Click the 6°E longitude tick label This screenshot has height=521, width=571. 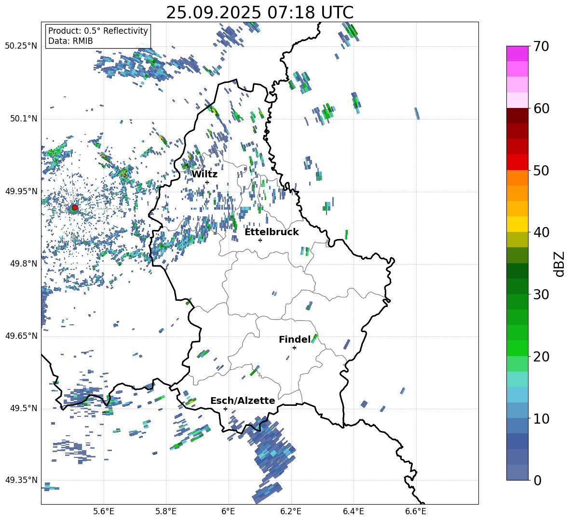[x=229, y=511]
